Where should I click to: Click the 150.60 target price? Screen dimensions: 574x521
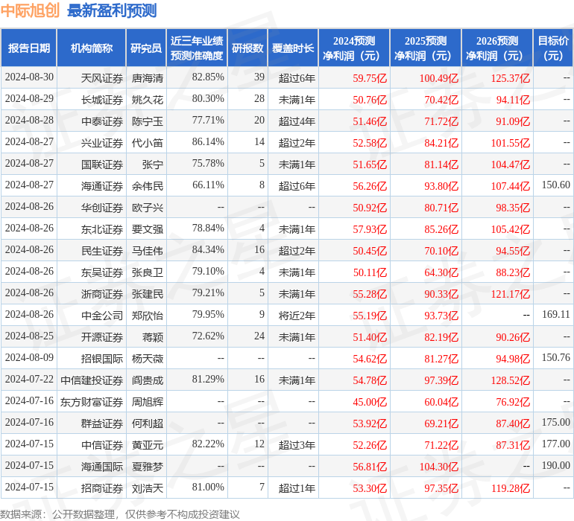click(x=555, y=185)
